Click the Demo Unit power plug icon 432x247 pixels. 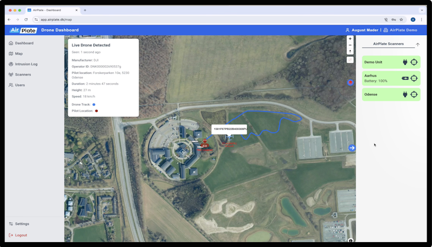pos(405,62)
